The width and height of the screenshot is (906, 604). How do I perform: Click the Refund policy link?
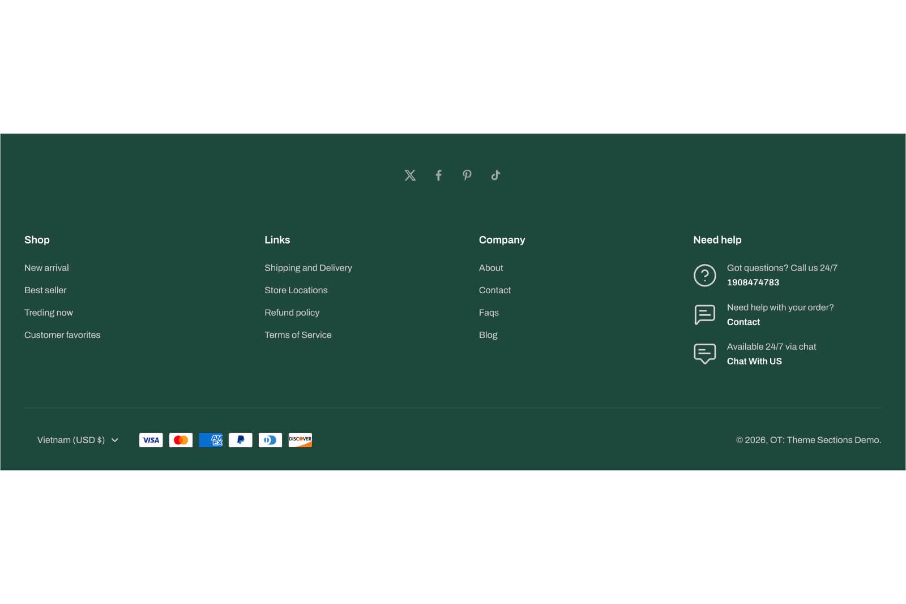[292, 312]
